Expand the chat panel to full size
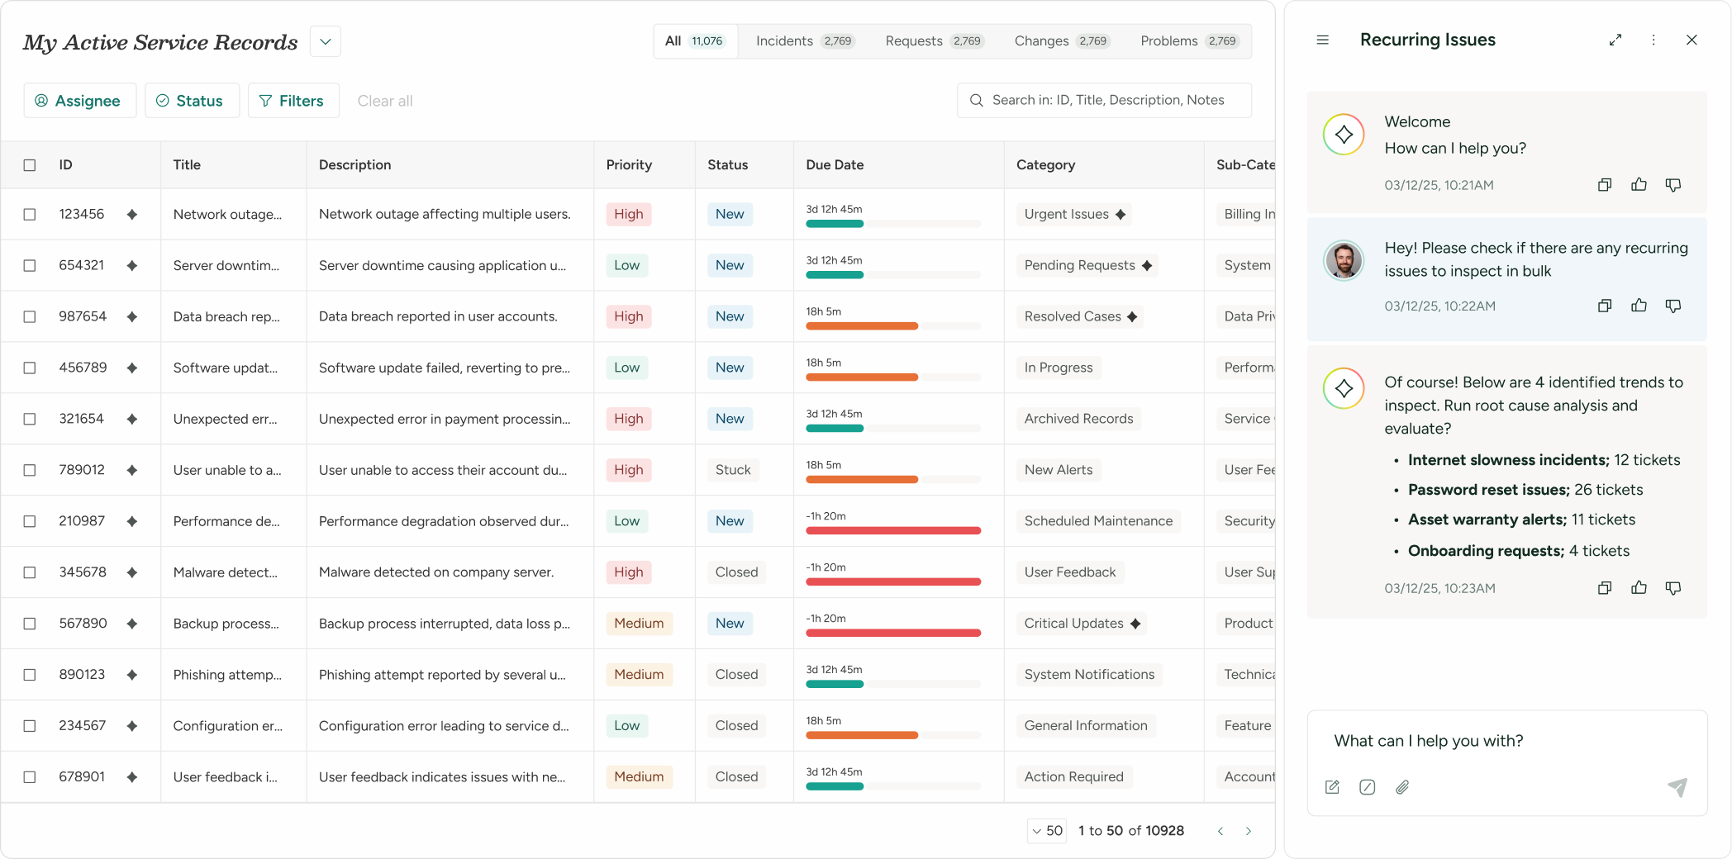 tap(1615, 40)
